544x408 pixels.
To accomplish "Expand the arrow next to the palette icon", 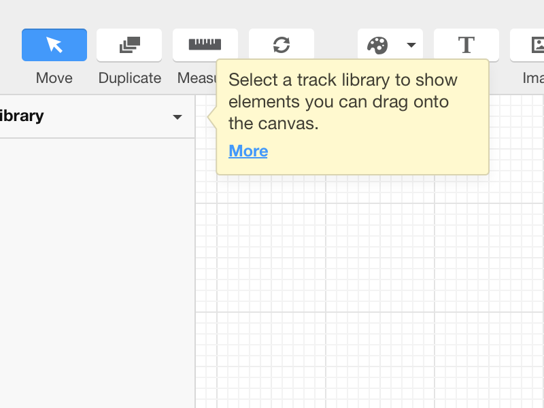I will (411, 45).
